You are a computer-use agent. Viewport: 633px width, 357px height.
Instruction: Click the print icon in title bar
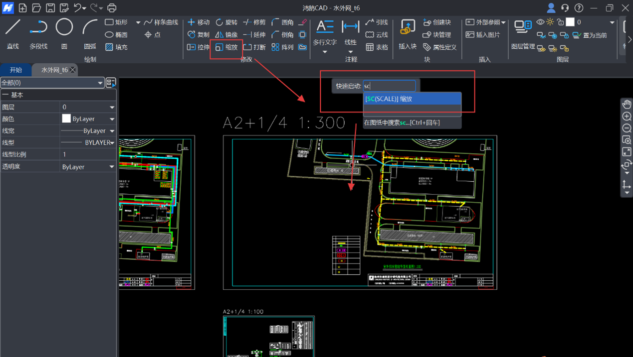tap(112, 8)
